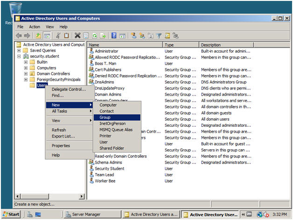The height and width of the screenshot is (220, 293).
Task: Click the network tray icon
Action: coord(259,214)
